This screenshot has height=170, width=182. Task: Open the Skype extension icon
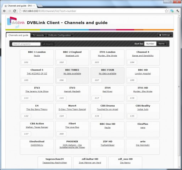click(172, 11)
